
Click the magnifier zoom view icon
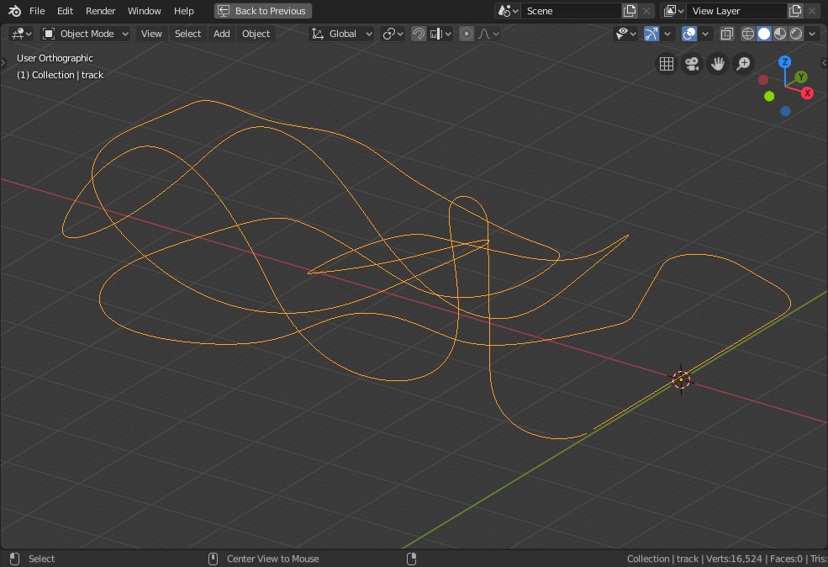coord(743,64)
